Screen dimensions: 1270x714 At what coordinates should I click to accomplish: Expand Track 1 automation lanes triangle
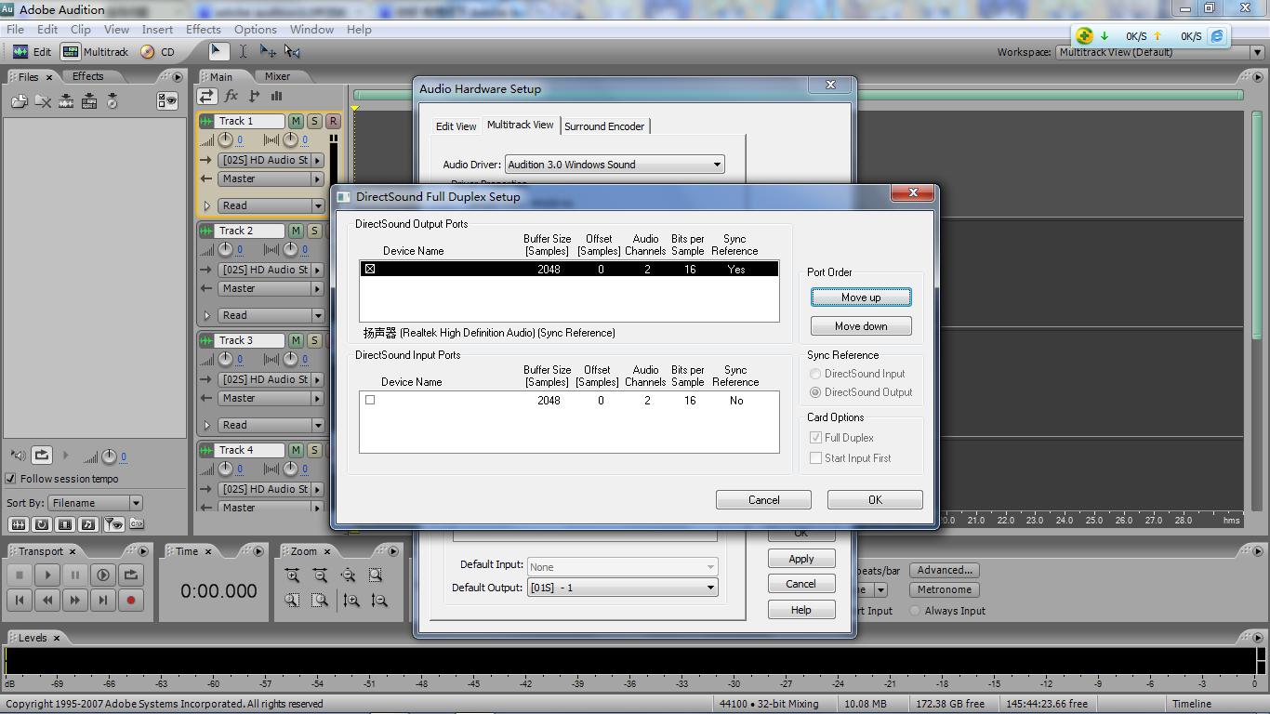tap(206, 205)
